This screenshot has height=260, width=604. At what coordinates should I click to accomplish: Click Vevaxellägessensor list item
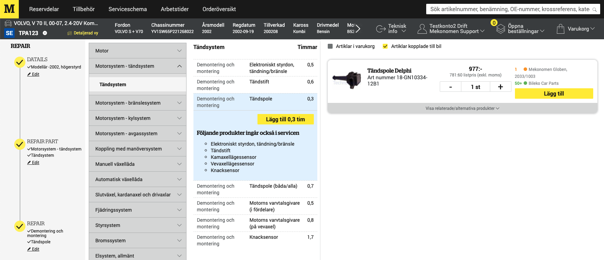point(232,164)
